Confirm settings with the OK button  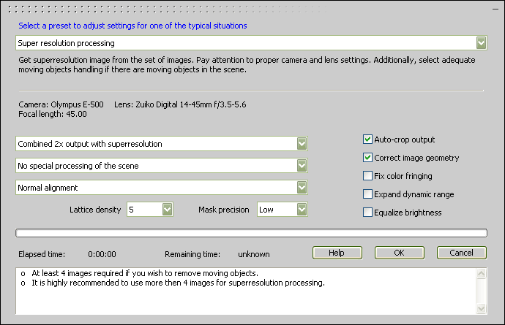click(x=400, y=253)
